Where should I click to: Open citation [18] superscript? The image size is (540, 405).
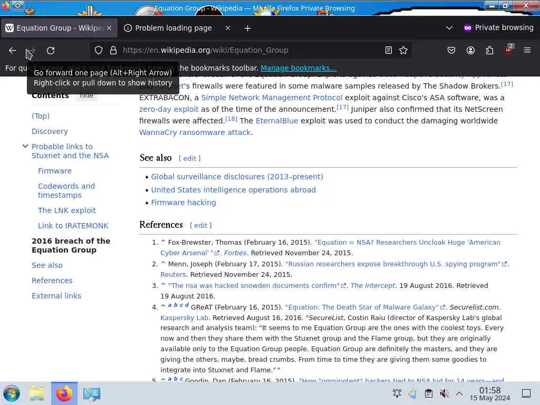[231, 119]
